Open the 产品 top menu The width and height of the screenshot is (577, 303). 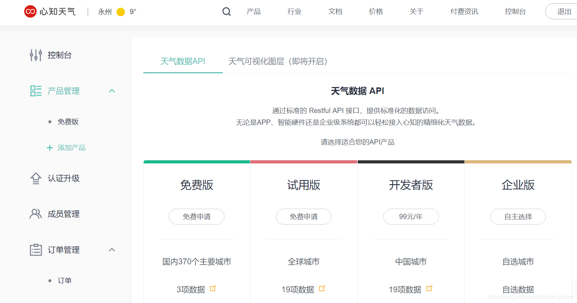point(253,12)
